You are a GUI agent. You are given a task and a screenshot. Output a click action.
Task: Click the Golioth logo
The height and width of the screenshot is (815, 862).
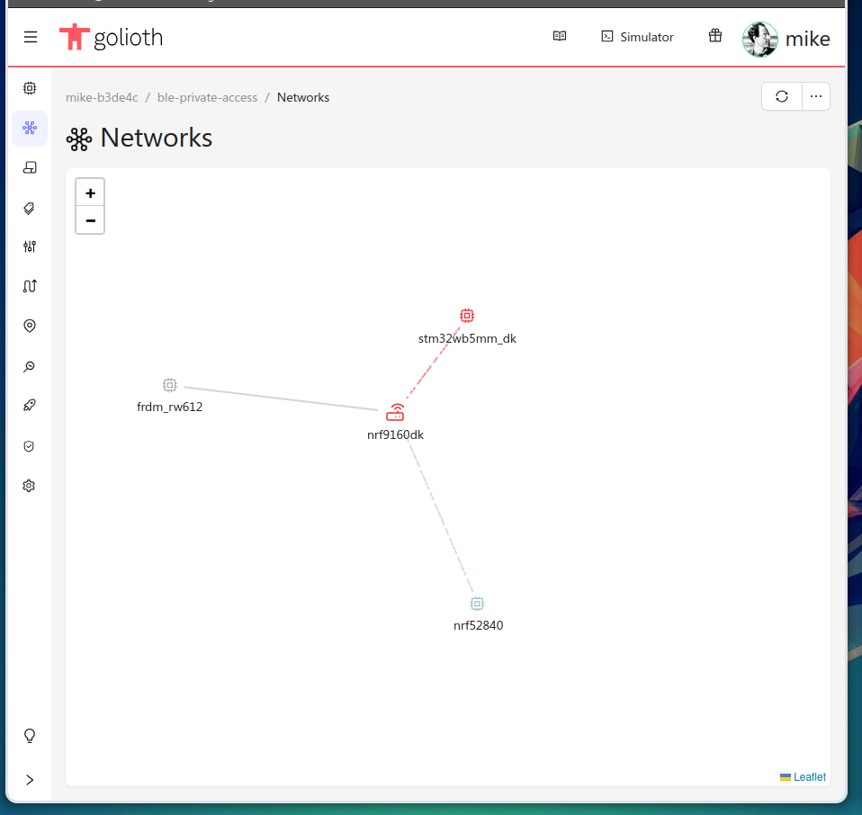click(x=111, y=38)
